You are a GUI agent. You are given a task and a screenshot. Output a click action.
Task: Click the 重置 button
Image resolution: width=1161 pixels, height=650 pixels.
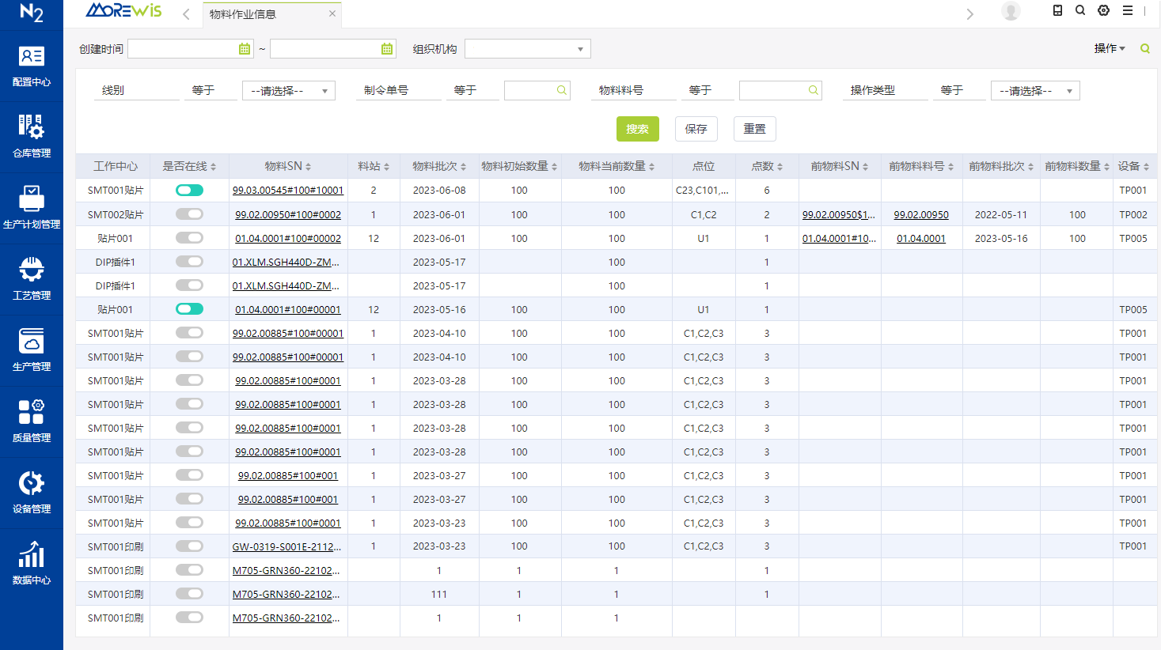point(754,129)
